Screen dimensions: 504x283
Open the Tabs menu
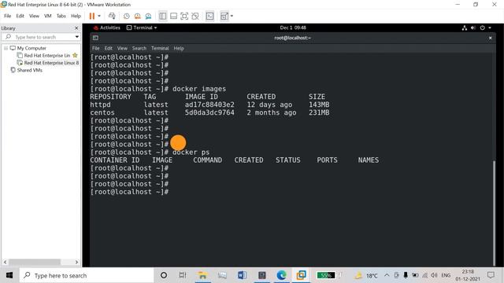click(x=61, y=16)
